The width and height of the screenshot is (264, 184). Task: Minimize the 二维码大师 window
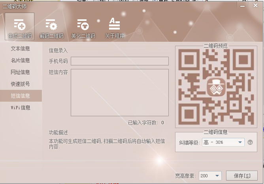coord(243,5)
